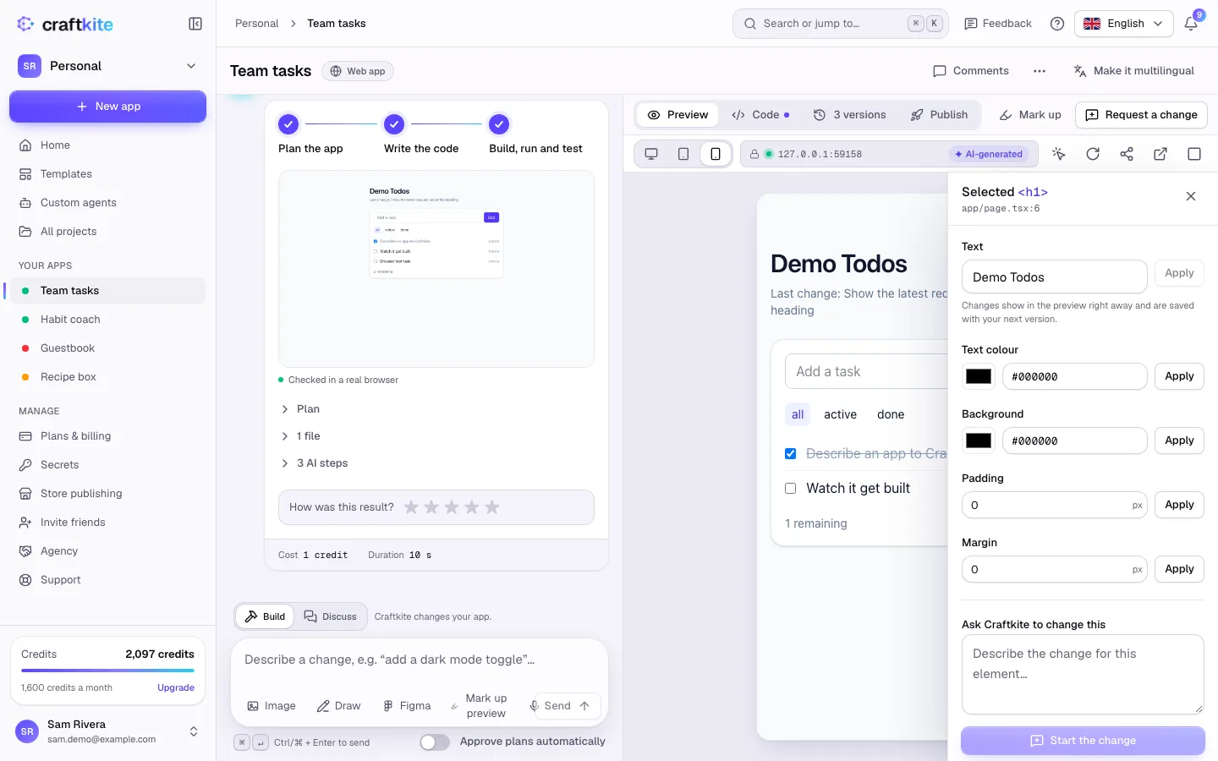Switch to the Publish tab
This screenshot has width=1218, height=761.
pyautogui.click(x=939, y=115)
